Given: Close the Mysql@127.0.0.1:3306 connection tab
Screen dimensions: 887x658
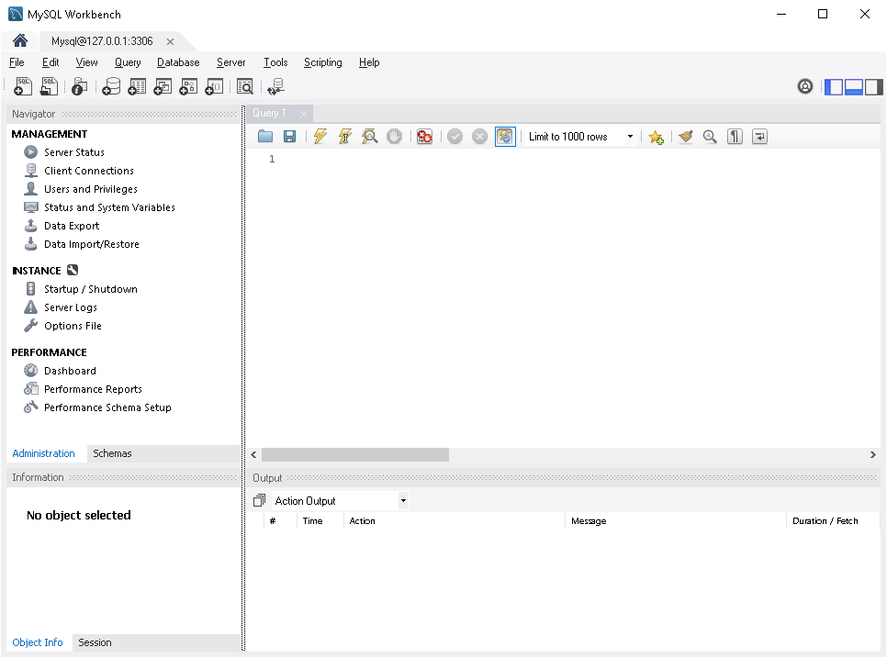Looking at the screenshot, I should click(170, 41).
